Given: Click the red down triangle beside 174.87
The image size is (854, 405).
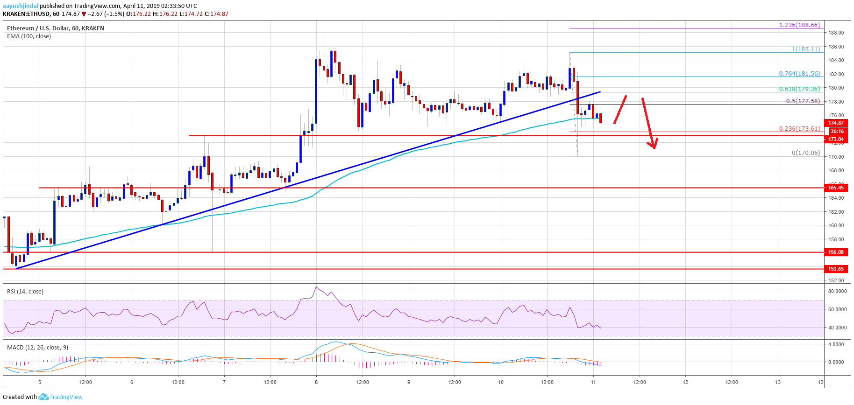Looking at the screenshot, I should click(x=84, y=14).
